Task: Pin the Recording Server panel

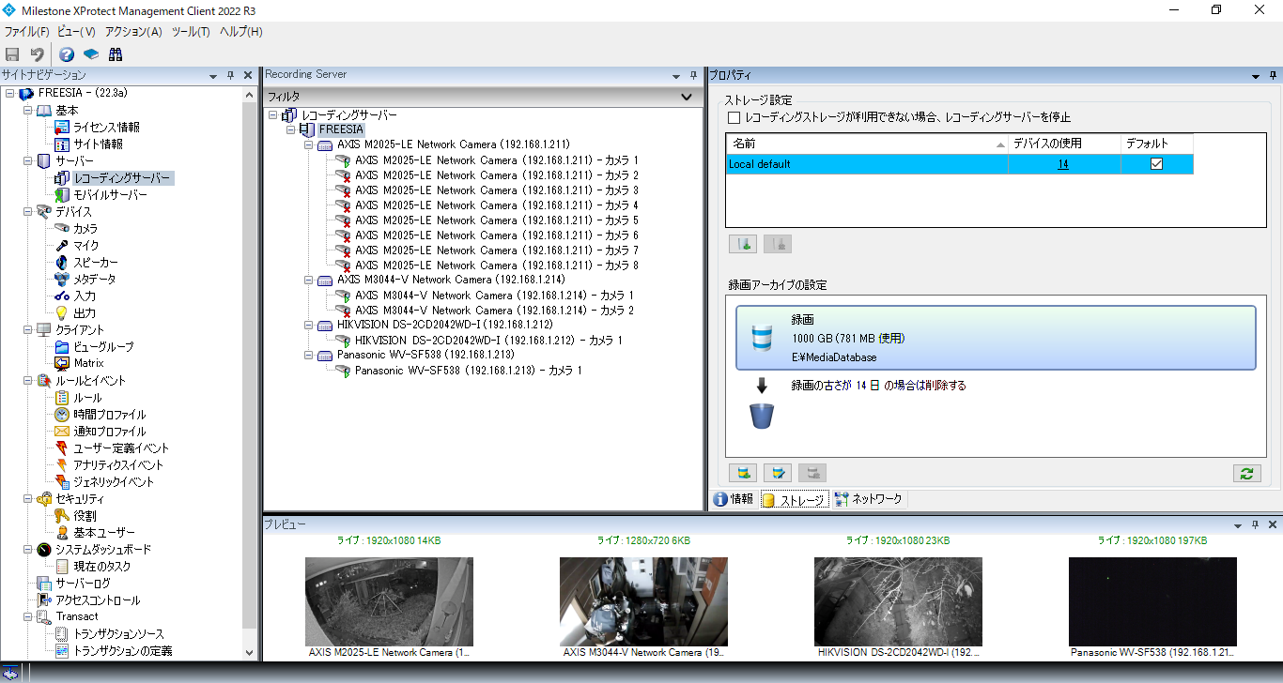Action: point(694,75)
